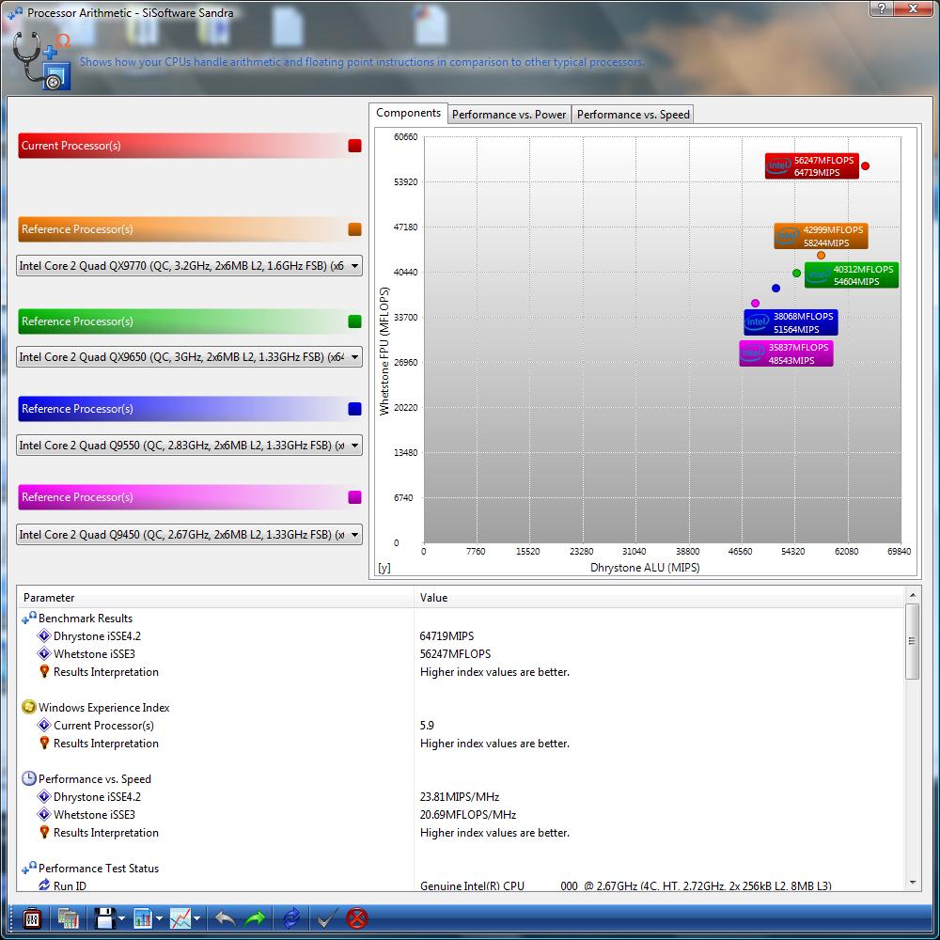Select the 20.69MFLOPS/MHz value cell
The image size is (940, 940).
click(x=467, y=815)
